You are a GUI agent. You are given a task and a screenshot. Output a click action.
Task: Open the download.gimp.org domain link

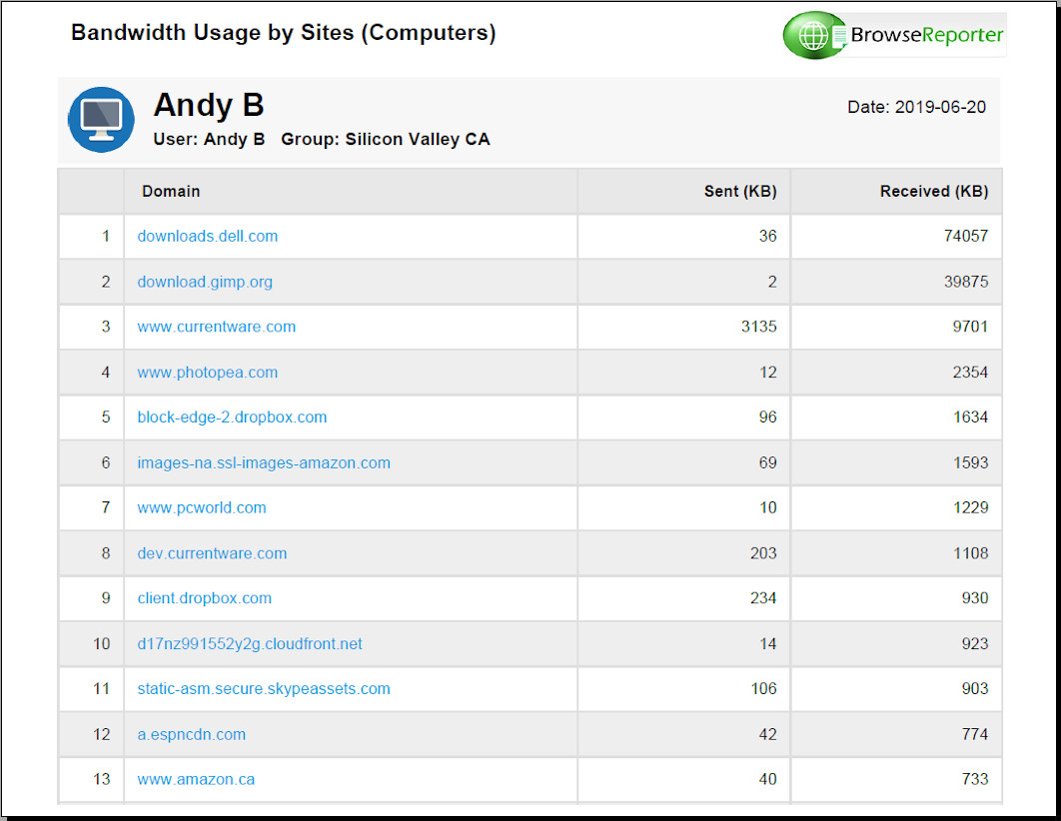point(205,282)
